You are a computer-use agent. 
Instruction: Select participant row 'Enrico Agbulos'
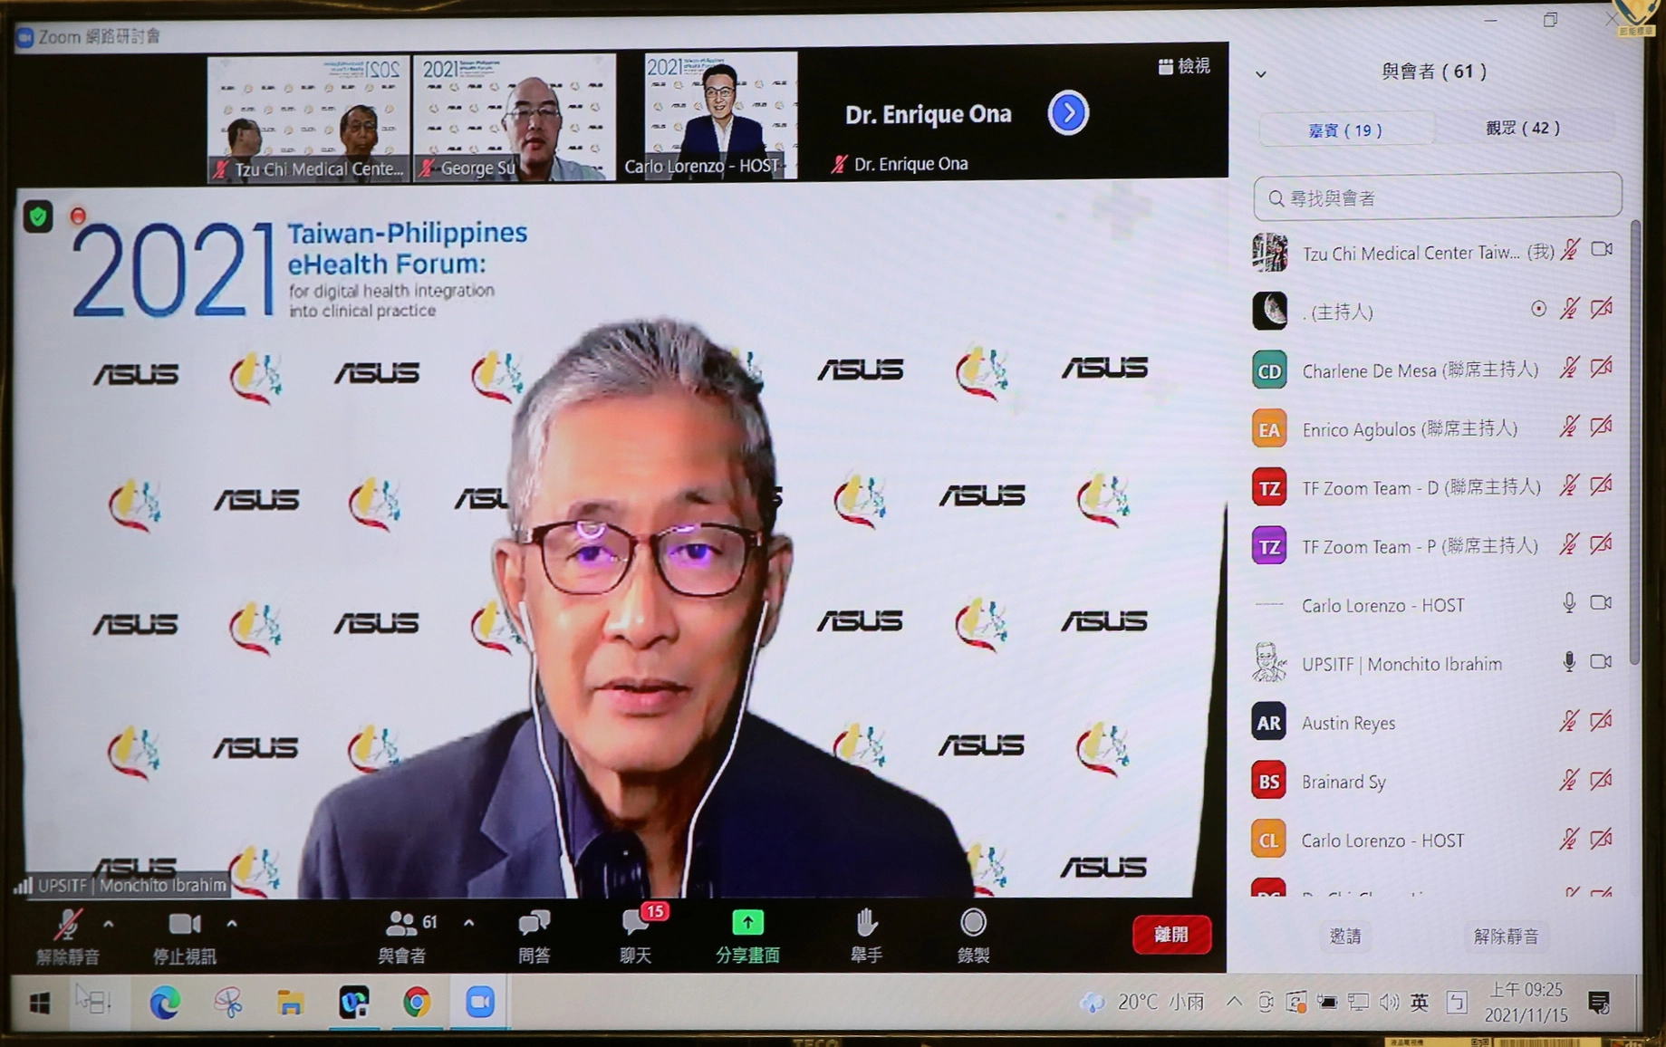pos(1434,429)
